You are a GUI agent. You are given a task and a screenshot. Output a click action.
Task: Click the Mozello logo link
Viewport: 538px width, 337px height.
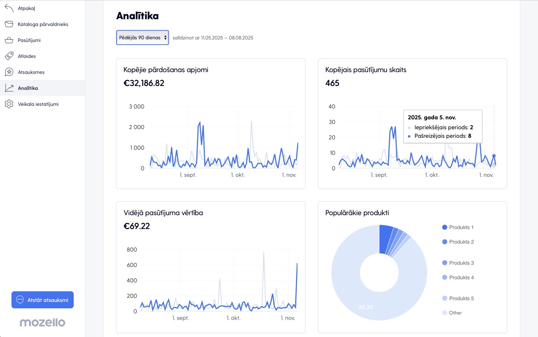pos(42,322)
